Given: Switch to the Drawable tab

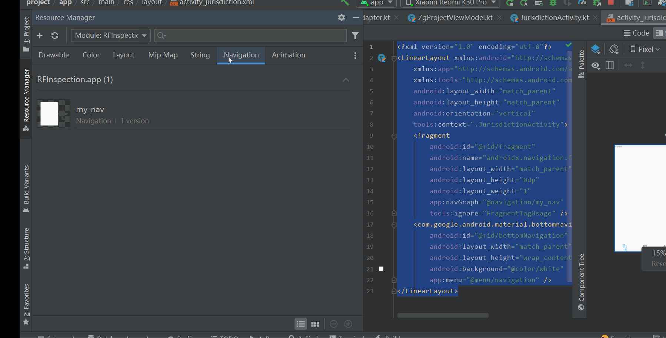Looking at the screenshot, I should click(54, 55).
